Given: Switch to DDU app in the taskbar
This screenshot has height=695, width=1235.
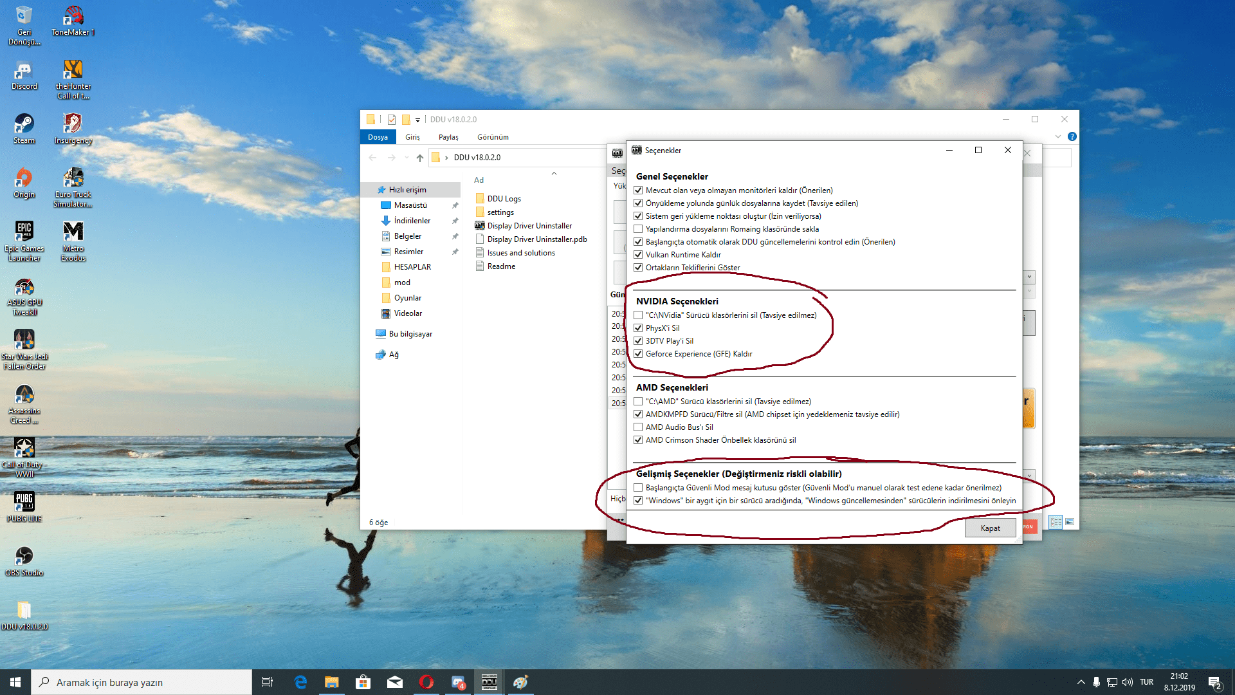Looking at the screenshot, I should [x=489, y=682].
